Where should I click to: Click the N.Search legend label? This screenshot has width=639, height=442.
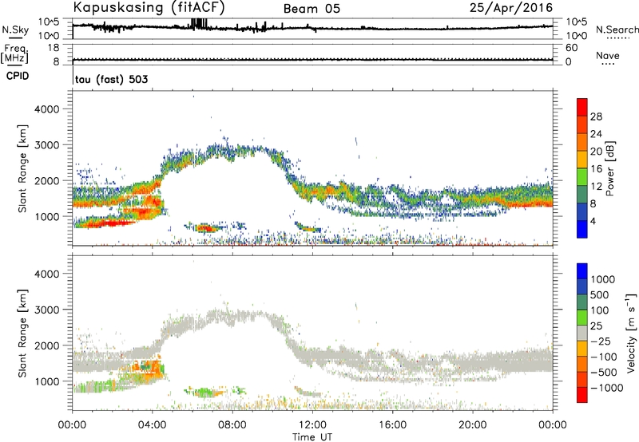click(617, 30)
